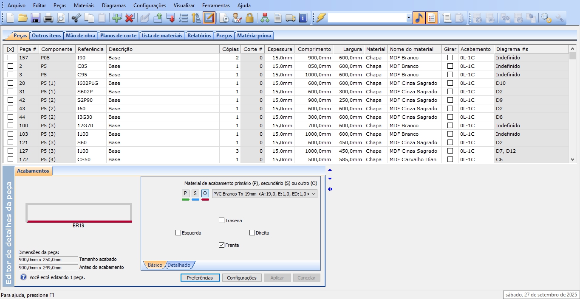Click the padlock icon in toolbar

(250, 18)
